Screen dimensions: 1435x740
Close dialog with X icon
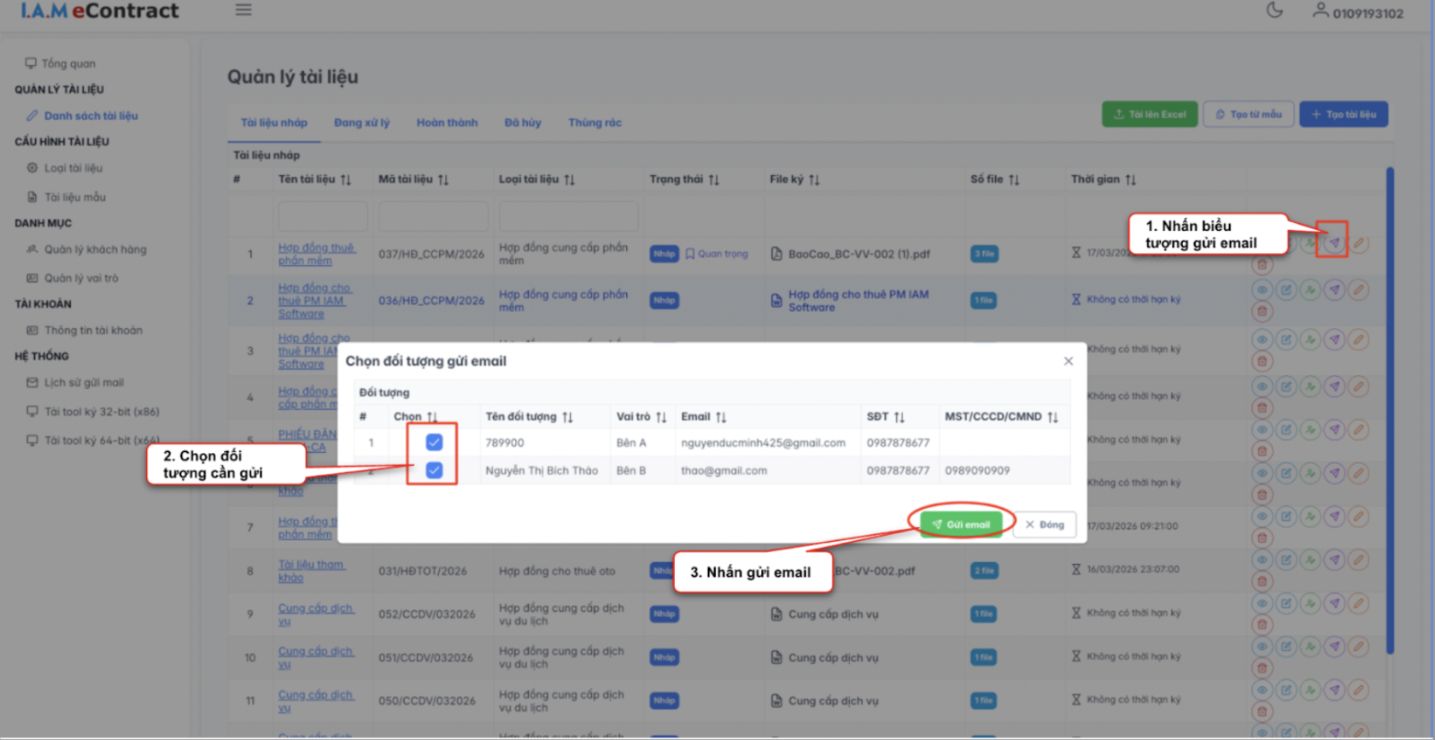click(x=1068, y=361)
